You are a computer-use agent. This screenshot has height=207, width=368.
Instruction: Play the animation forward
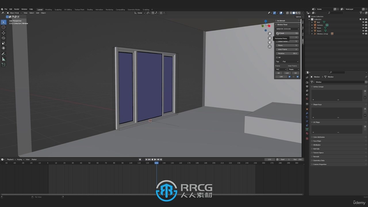pos(155,160)
